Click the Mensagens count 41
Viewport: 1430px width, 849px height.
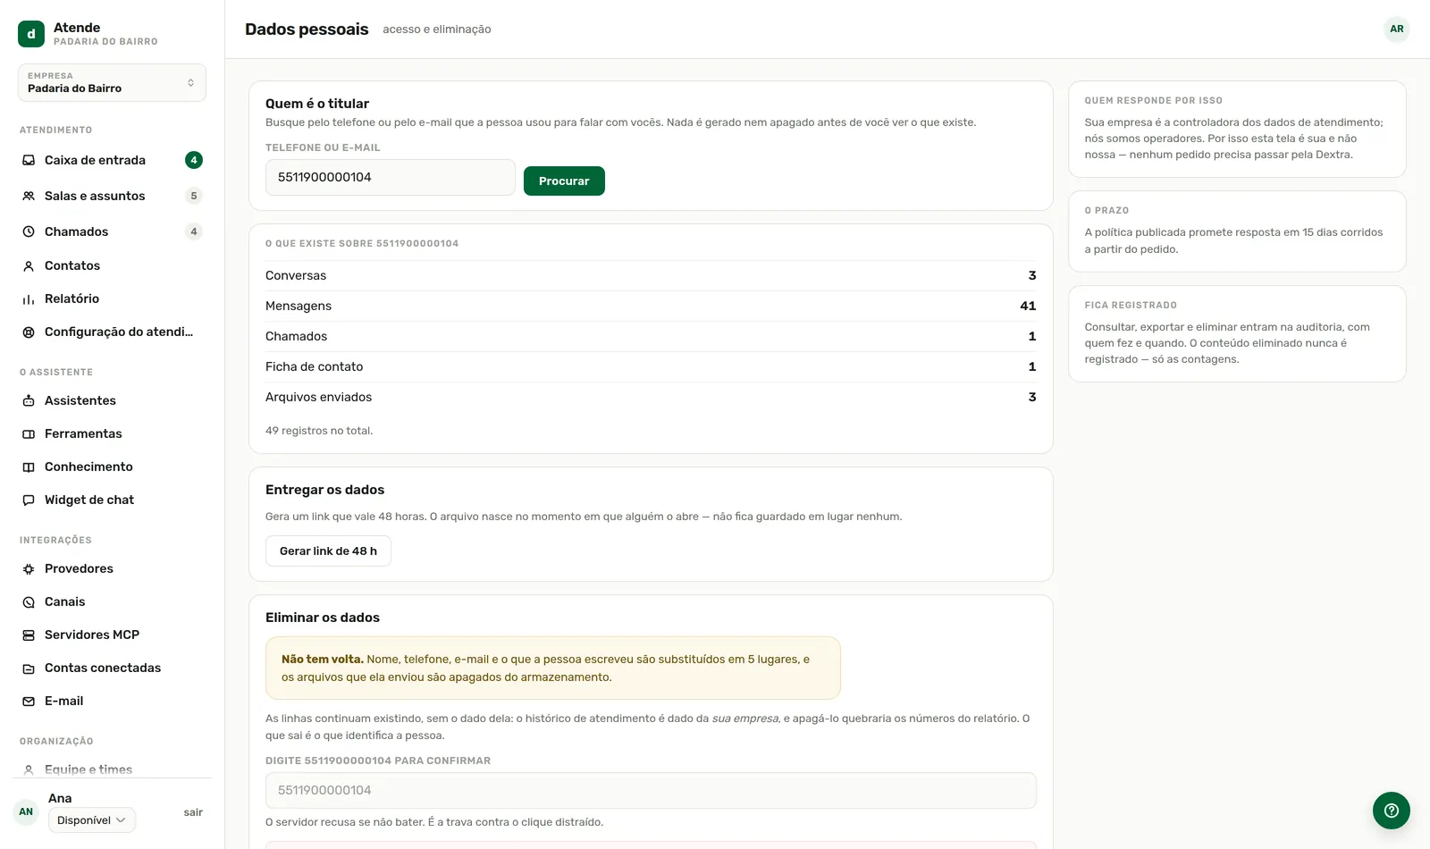coord(1028,306)
